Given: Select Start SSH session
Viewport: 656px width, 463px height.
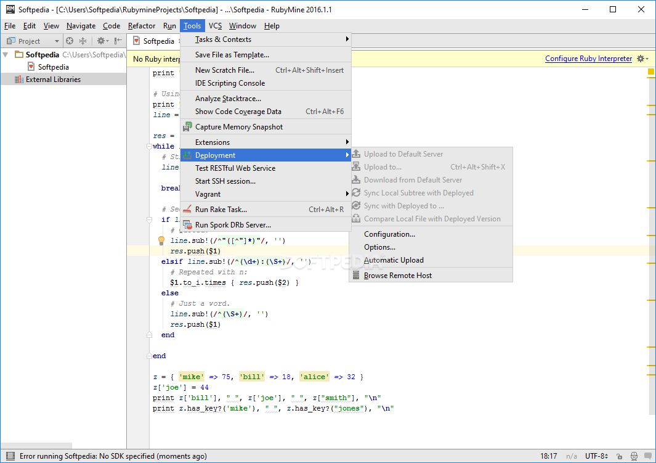Looking at the screenshot, I should 265,181.
